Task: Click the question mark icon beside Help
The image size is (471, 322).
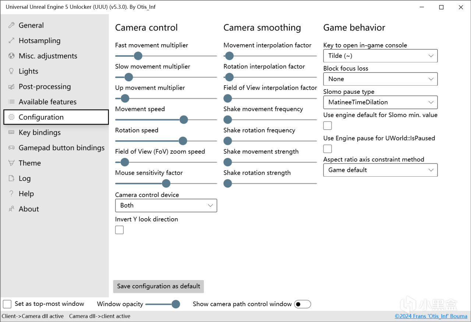Action: [11, 194]
